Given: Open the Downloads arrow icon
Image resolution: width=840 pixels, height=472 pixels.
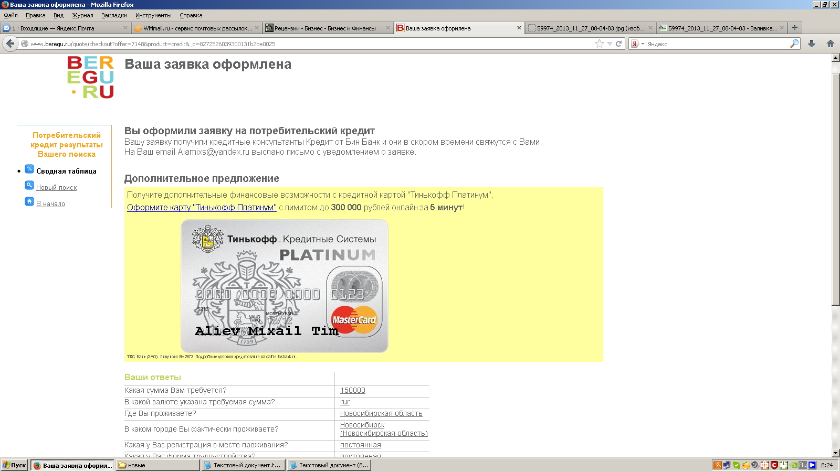Looking at the screenshot, I should pos(812,44).
